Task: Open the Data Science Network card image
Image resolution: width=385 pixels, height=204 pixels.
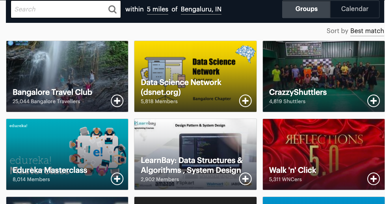Action: (x=195, y=59)
